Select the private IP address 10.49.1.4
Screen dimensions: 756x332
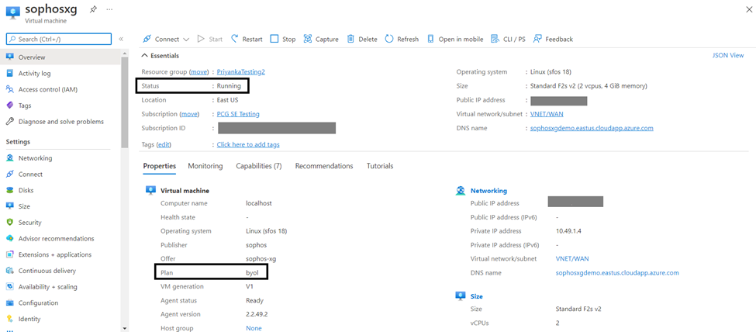pyautogui.click(x=568, y=231)
